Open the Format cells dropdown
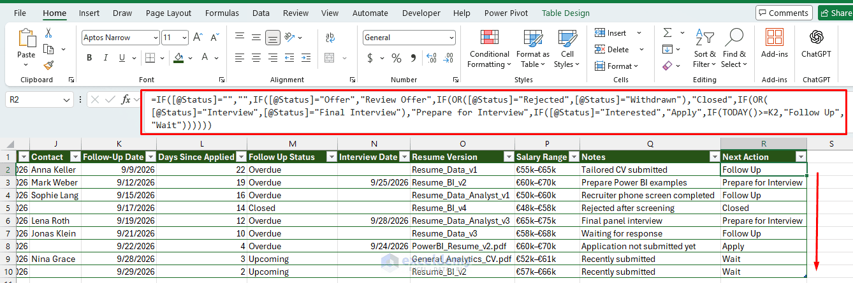Viewport: 853px width, 283px height. (x=615, y=66)
